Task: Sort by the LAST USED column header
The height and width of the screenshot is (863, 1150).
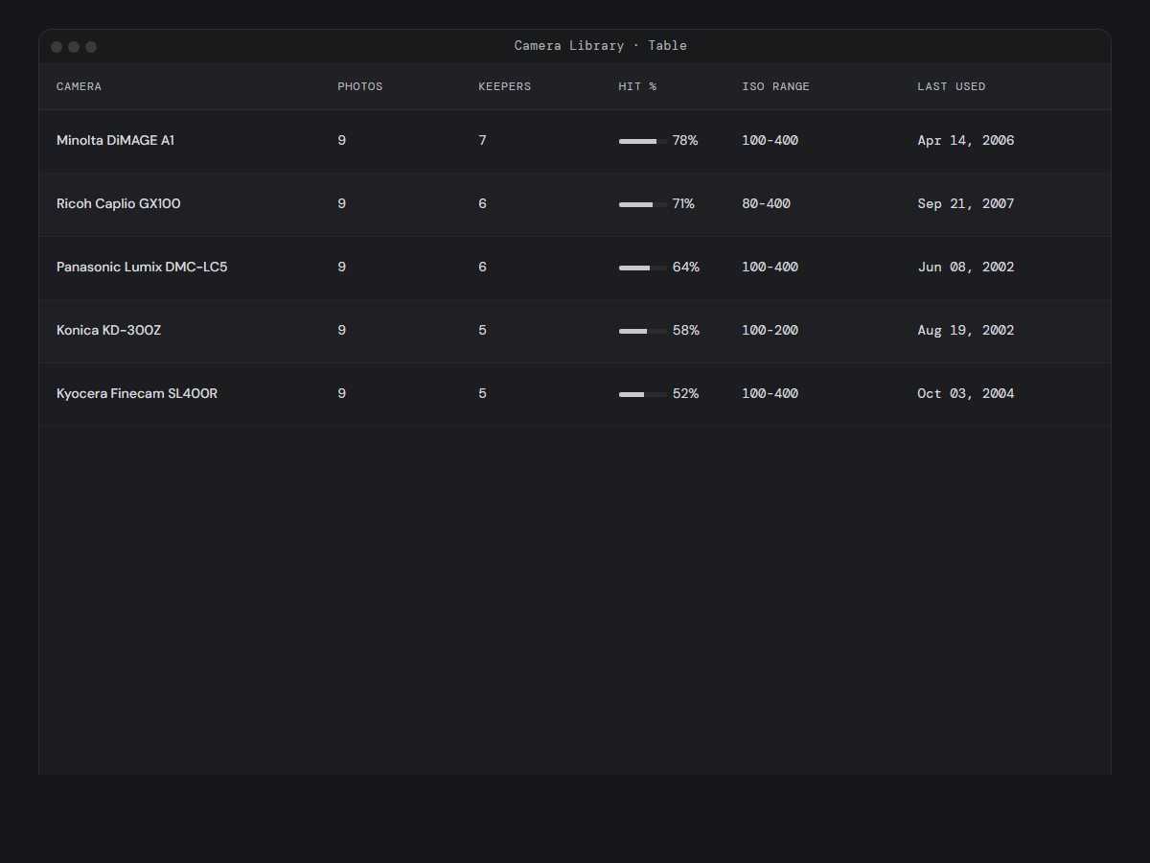Action: click(951, 86)
